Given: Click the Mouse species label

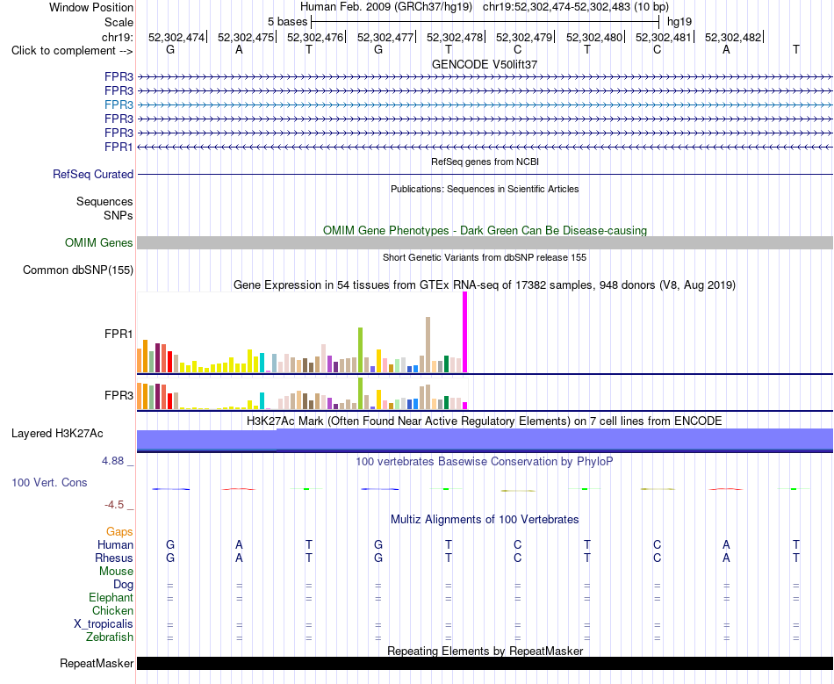Looking at the screenshot, I should (x=117, y=572).
